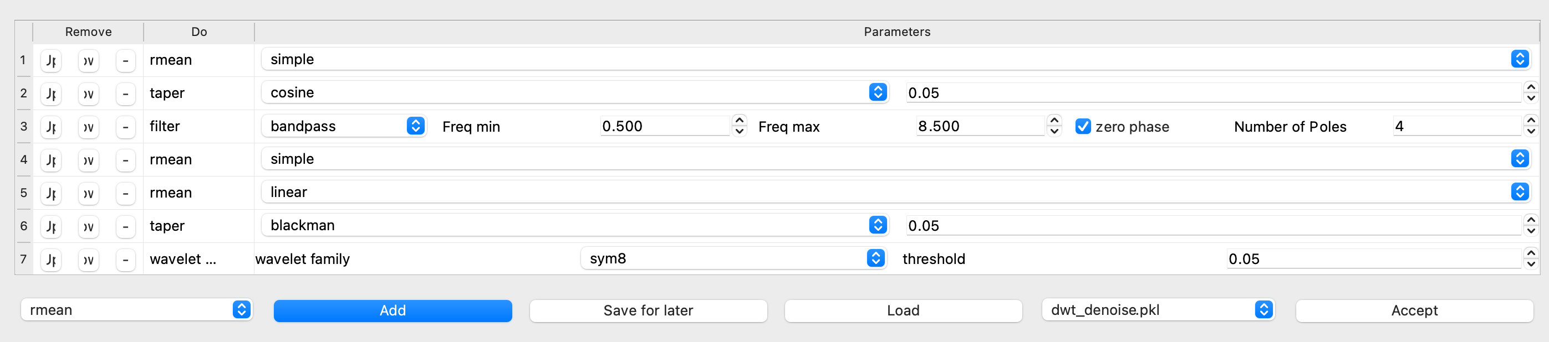The image size is (1549, 342).
Task: Click the Freq min 0.500 field
Action: pyautogui.click(x=665, y=126)
